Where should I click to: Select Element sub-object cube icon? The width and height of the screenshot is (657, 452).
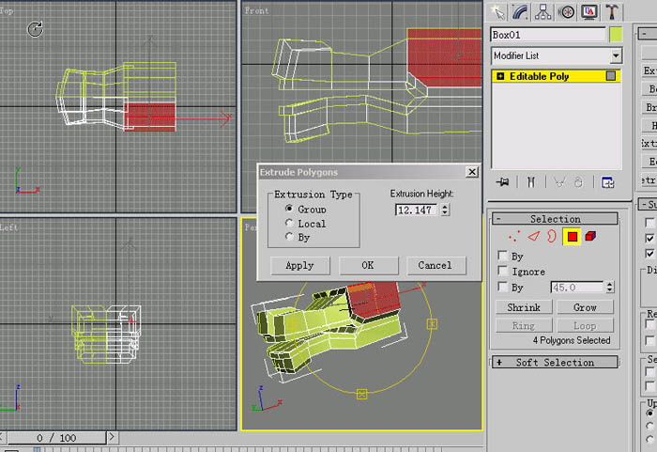coord(590,236)
